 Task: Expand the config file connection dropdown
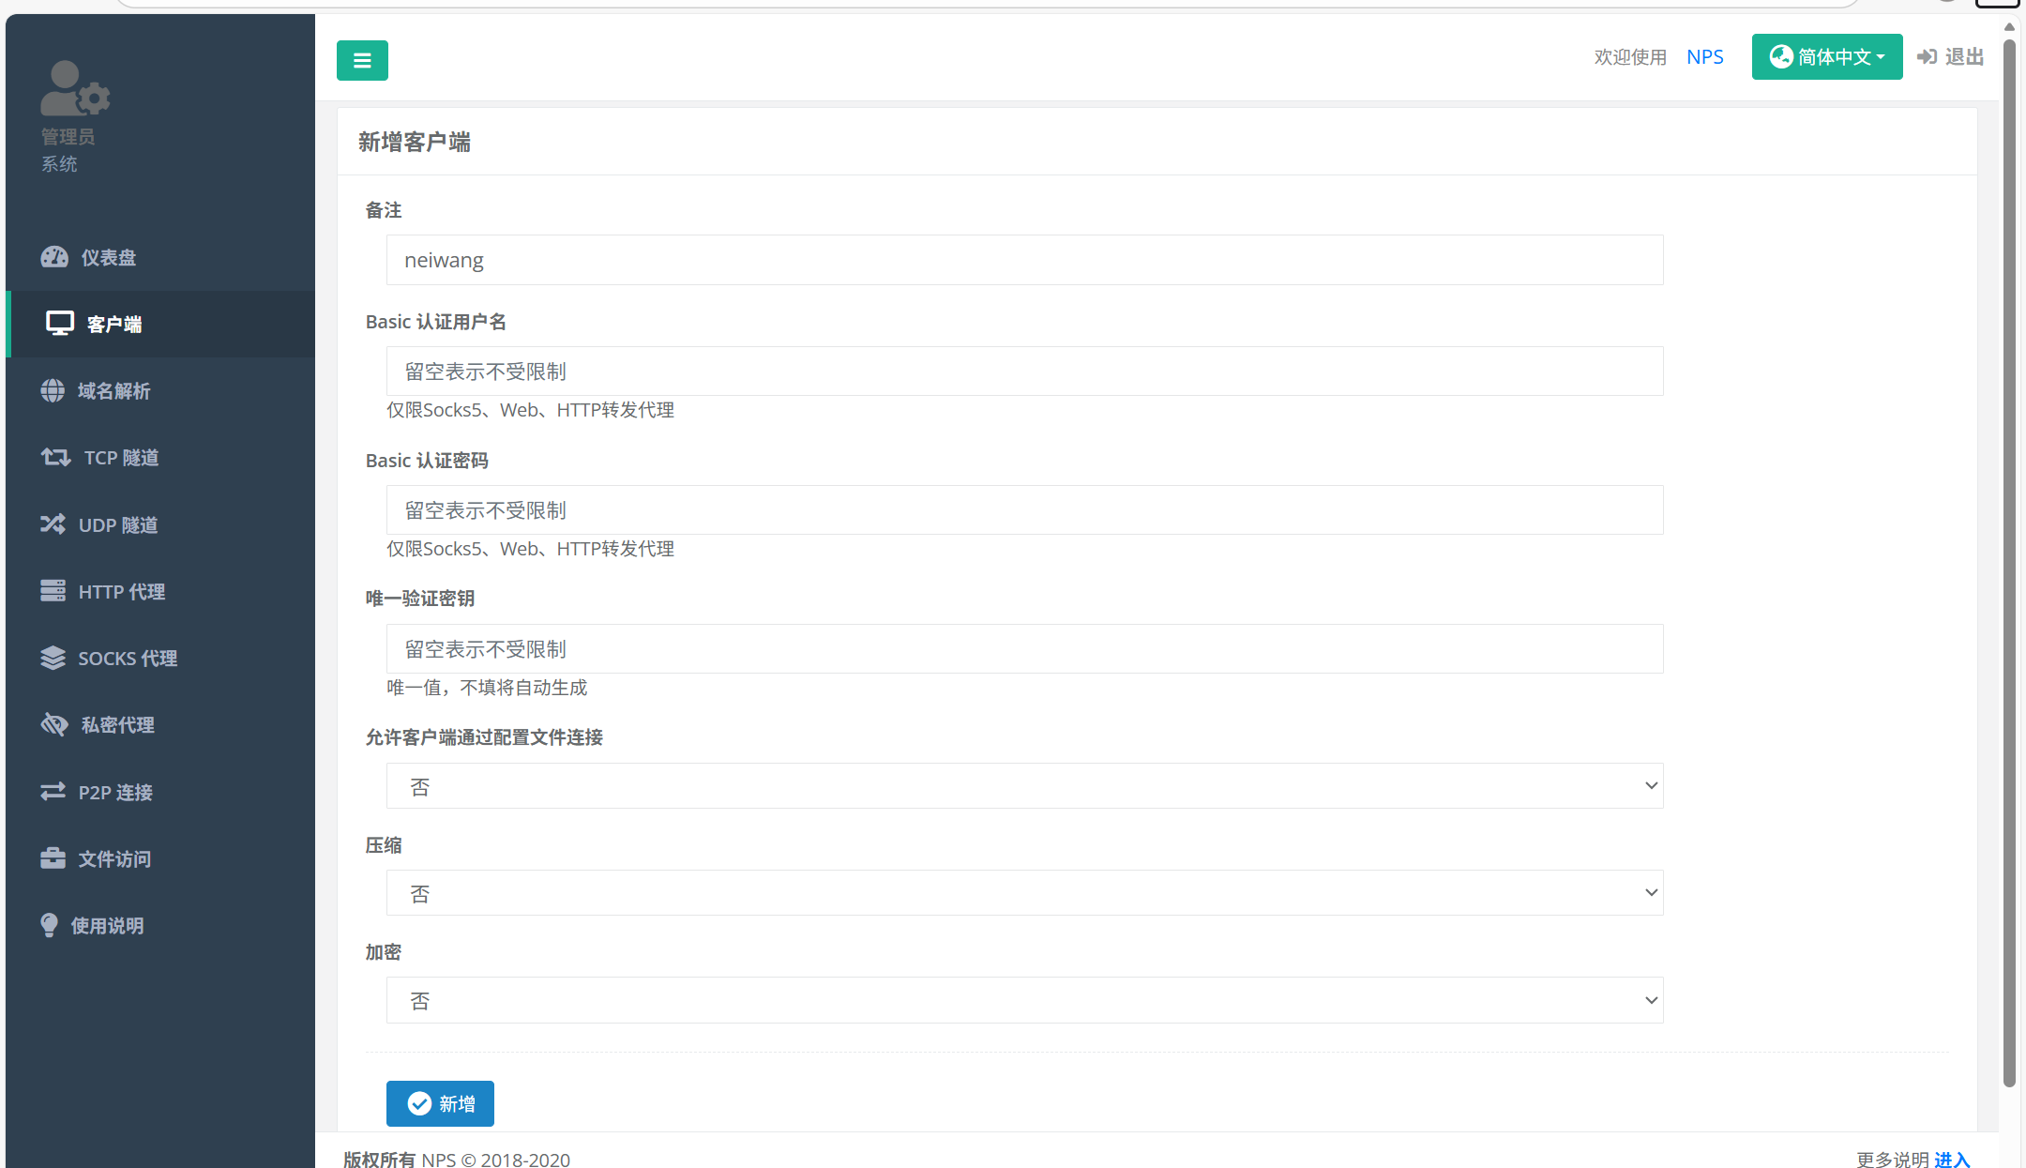(1024, 786)
